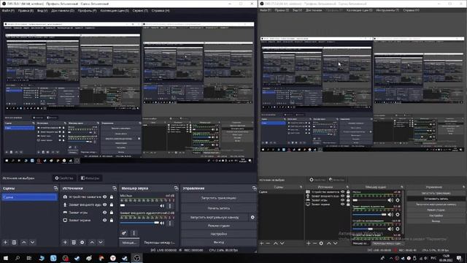Pop out Управление dock in left window
The height and width of the screenshot is (263, 467).
tap(254, 188)
